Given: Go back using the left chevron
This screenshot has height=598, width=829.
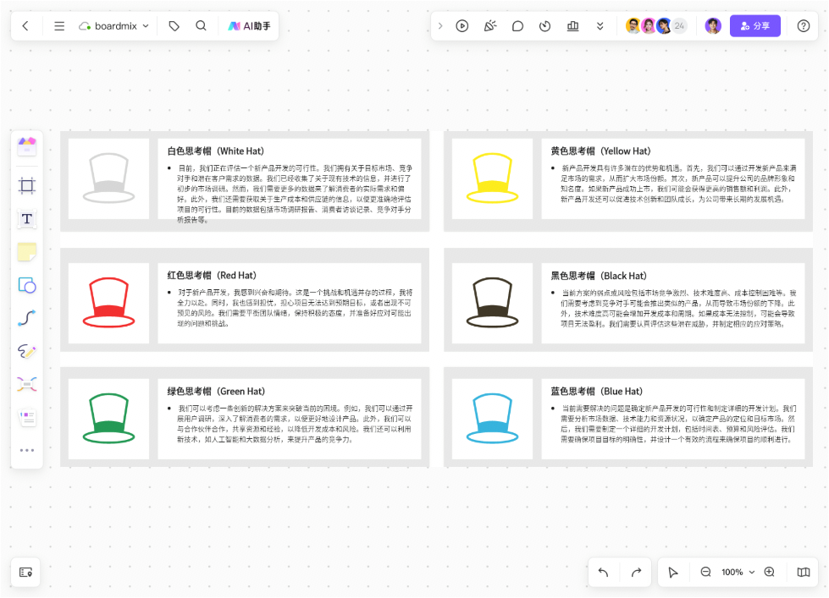Looking at the screenshot, I should click(25, 26).
